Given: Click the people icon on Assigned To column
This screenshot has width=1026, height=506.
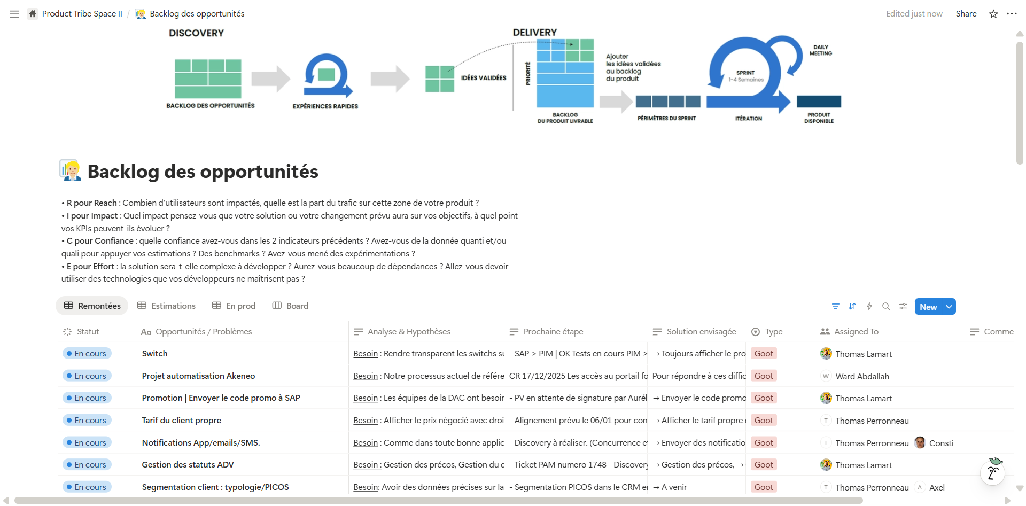Looking at the screenshot, I should [x=823, y=331].
